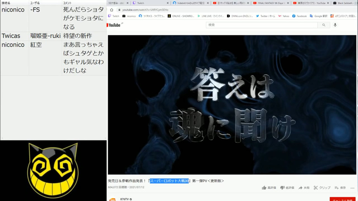Click the 接続名 column header
Viewport: 358px width, 201px height.
pyautogui.click(x=15, y=3)
